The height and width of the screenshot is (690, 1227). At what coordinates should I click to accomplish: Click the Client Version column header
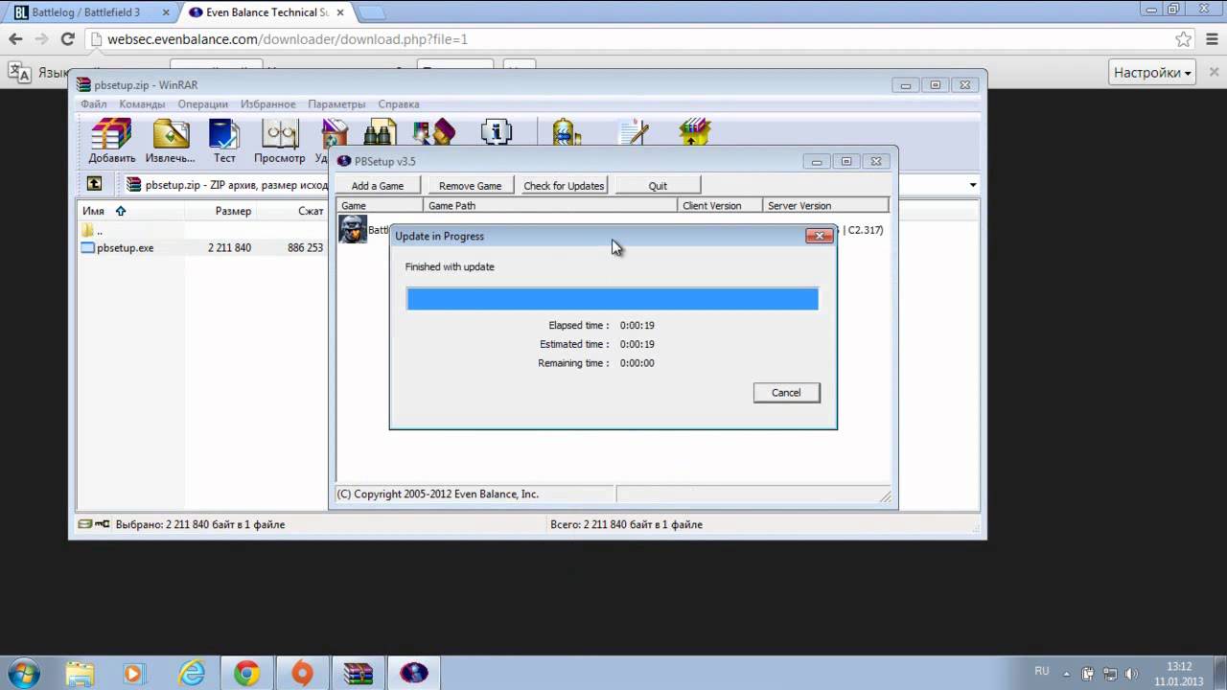(x=719, y=205)
